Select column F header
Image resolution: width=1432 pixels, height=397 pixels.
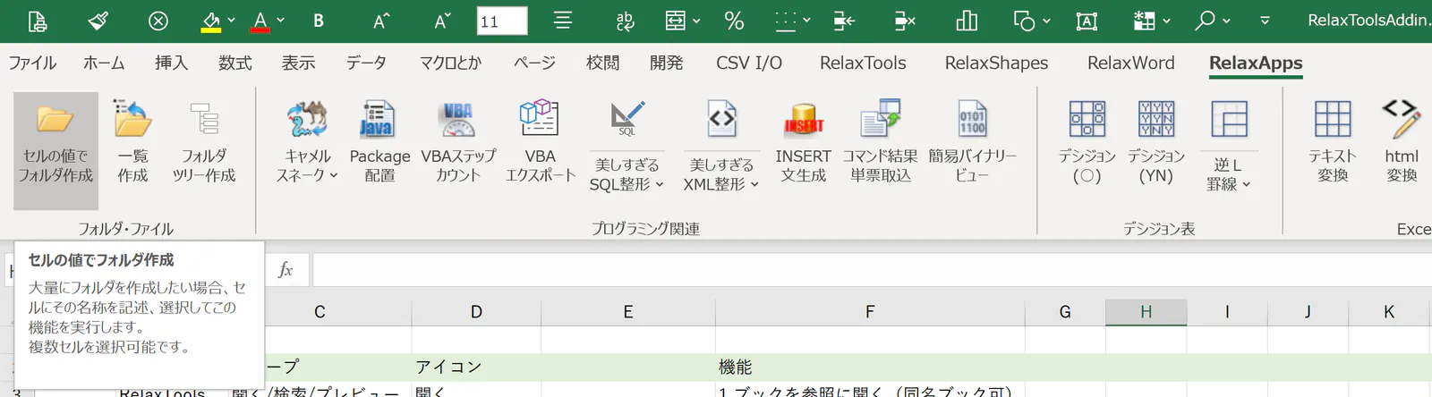click(x=870, y=312)
